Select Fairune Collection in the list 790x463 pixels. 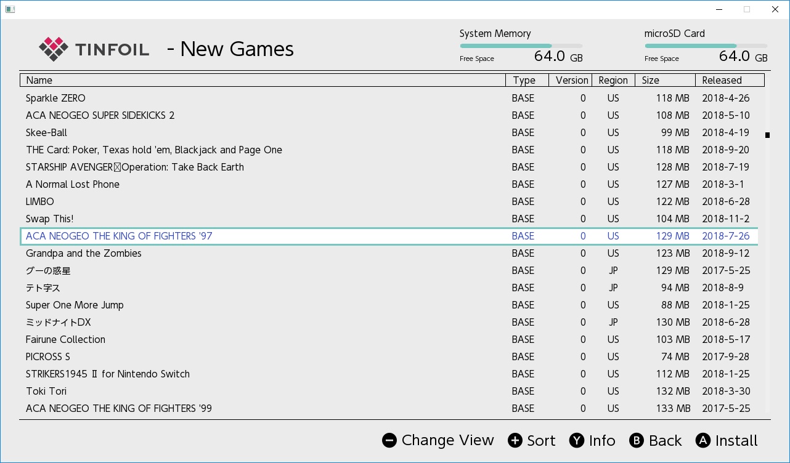(x=389, y=339)
